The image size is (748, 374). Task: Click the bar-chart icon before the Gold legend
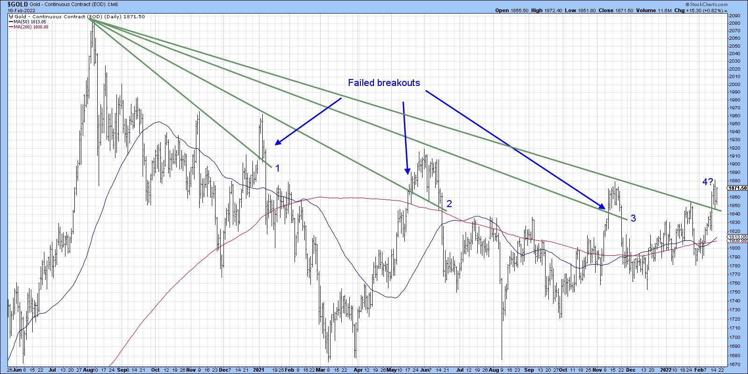[x=11, y=16]
